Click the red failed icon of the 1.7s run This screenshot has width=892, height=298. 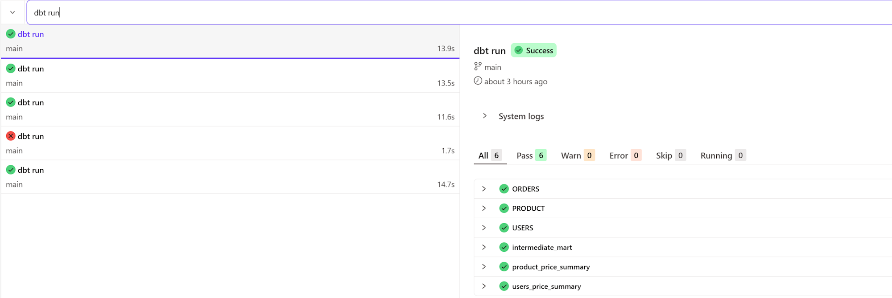pos(11,136)
